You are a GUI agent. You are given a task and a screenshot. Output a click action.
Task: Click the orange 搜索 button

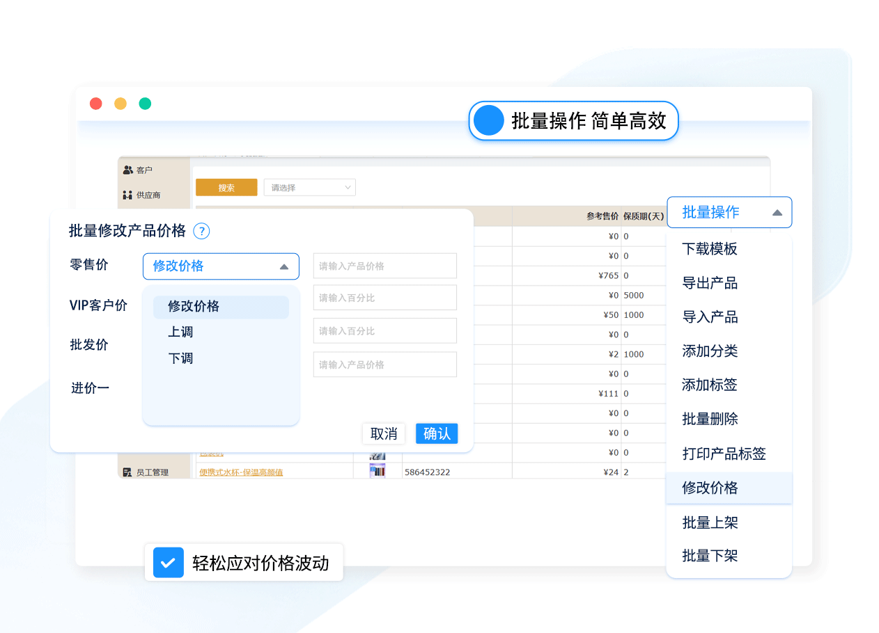[226, 188]
